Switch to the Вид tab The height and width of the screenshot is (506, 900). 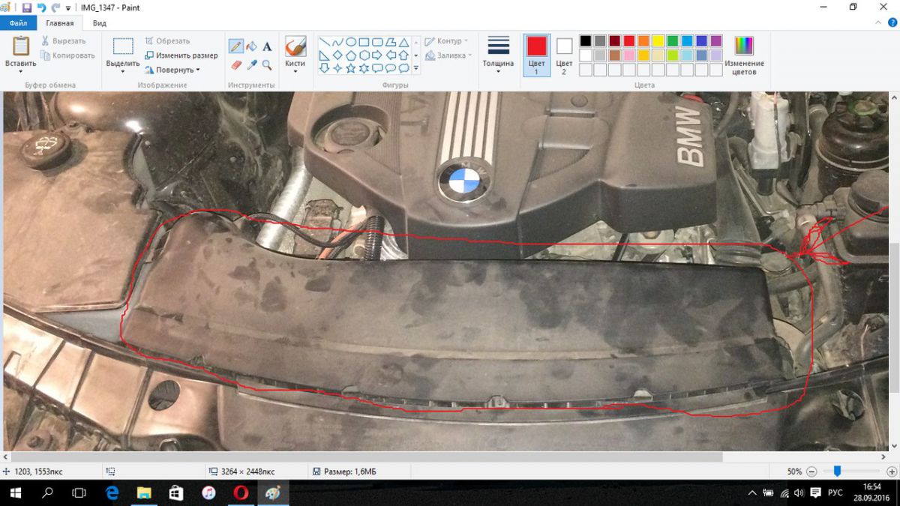pyautogui.click(x=100, y=23)
